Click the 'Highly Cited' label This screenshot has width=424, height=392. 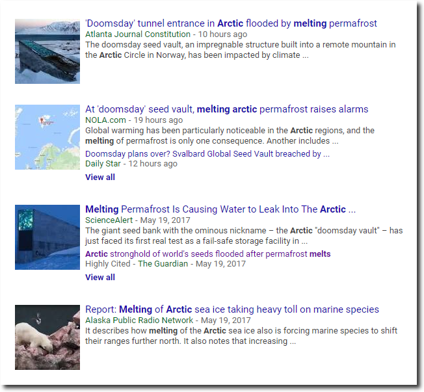tap(107, 264)
